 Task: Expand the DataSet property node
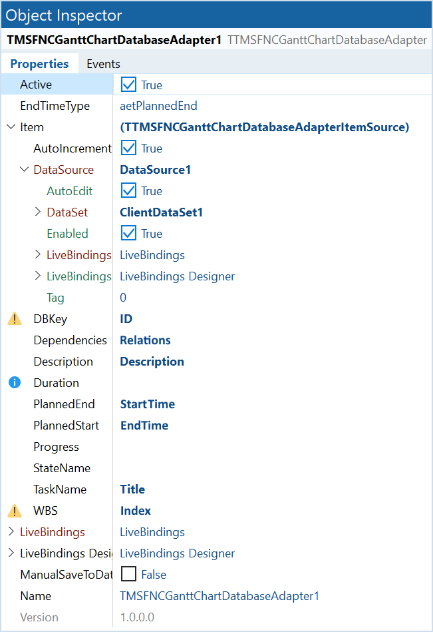[38, 212]
